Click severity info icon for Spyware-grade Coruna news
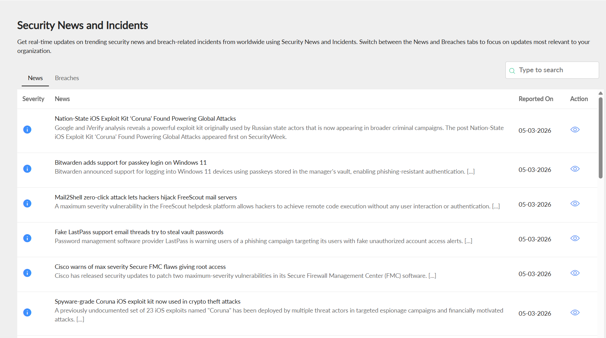606x338 pixels. 27,313
